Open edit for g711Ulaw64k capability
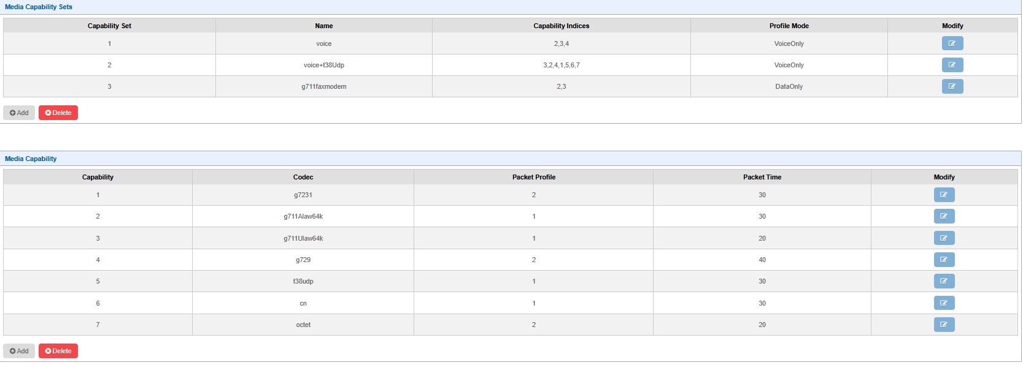This screenshot has width=1023, height=365. pyautogui.click(x=944, y=238)
